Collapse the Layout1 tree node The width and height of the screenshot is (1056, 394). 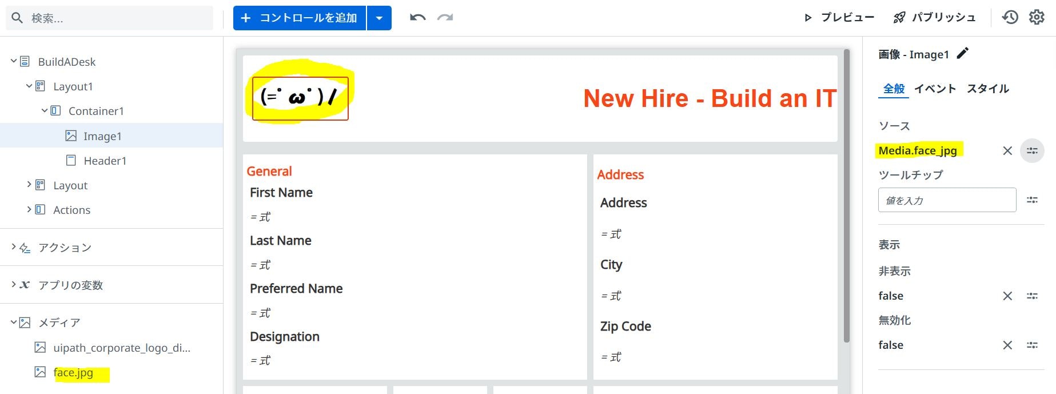tap(29, 86)
